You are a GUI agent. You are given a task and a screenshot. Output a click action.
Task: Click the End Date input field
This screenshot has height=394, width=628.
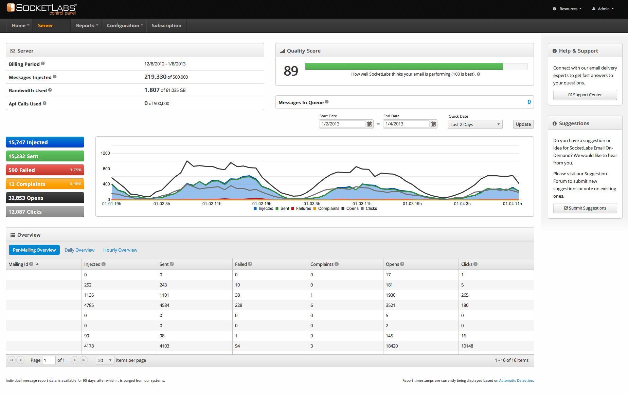[407, 124]
